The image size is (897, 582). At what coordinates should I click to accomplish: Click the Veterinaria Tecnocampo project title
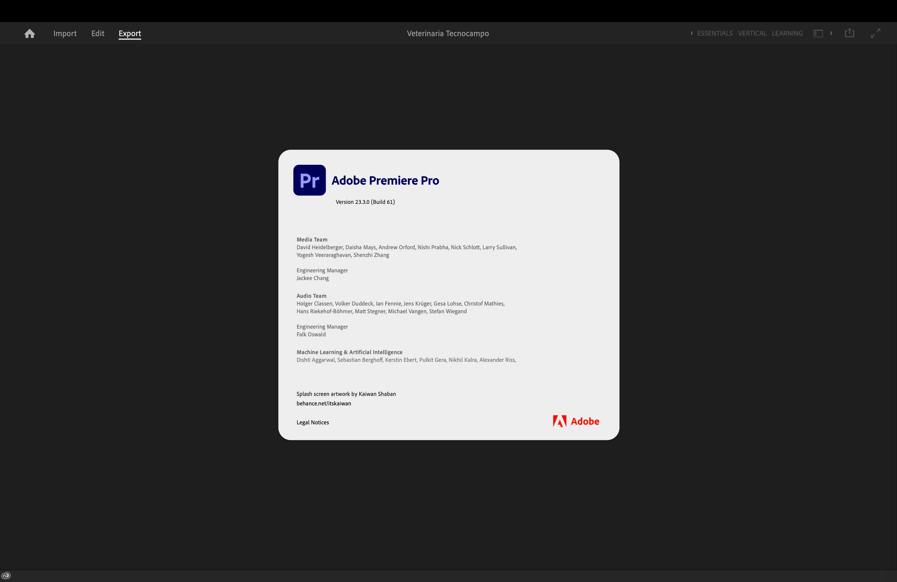(448, 33)
